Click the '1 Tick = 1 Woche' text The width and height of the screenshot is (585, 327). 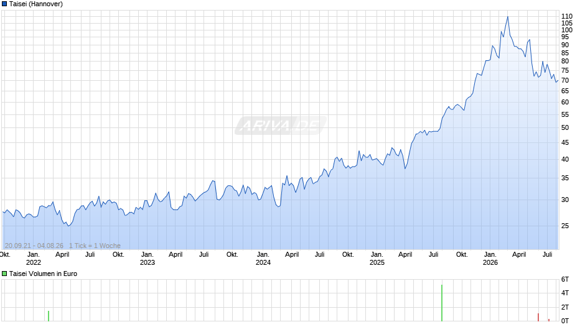95,246
